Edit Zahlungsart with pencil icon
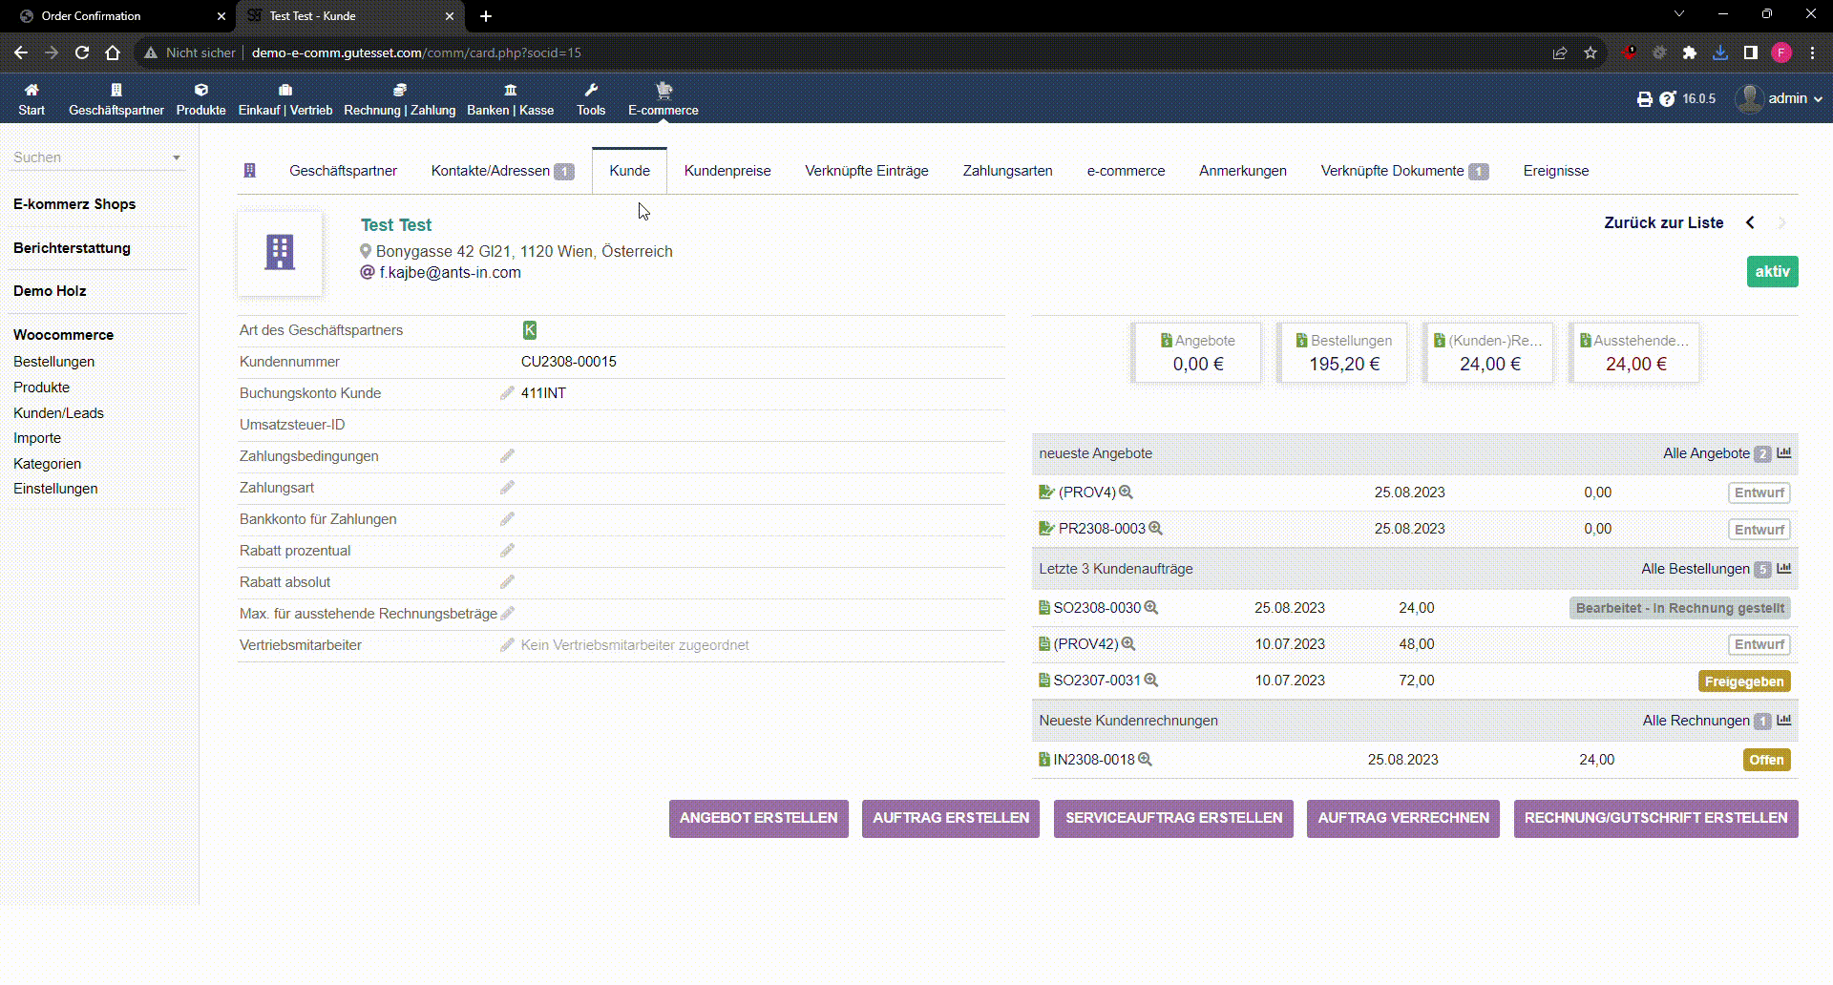 (x=507, y=488)
